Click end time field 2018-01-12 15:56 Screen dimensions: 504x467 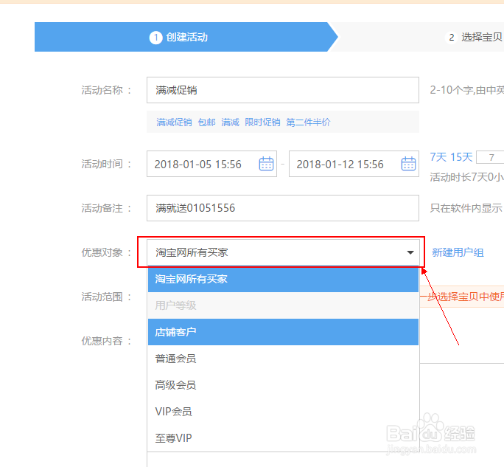[354, 164]
